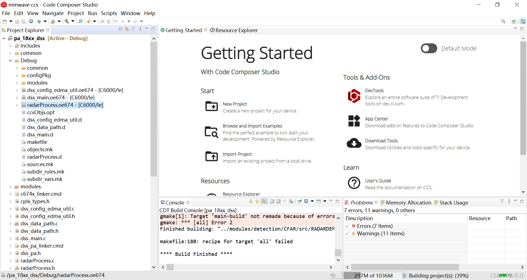Click the Build hammer icon
527x280 pixels.
point(67,21)
